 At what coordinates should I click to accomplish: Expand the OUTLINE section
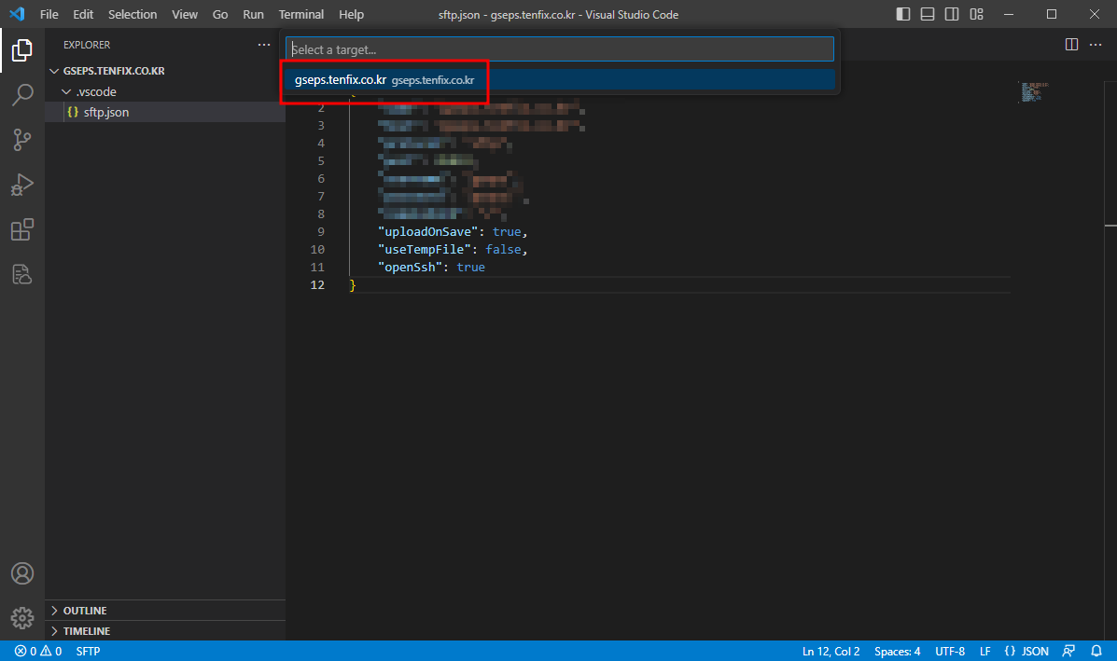tap(165, 611)
